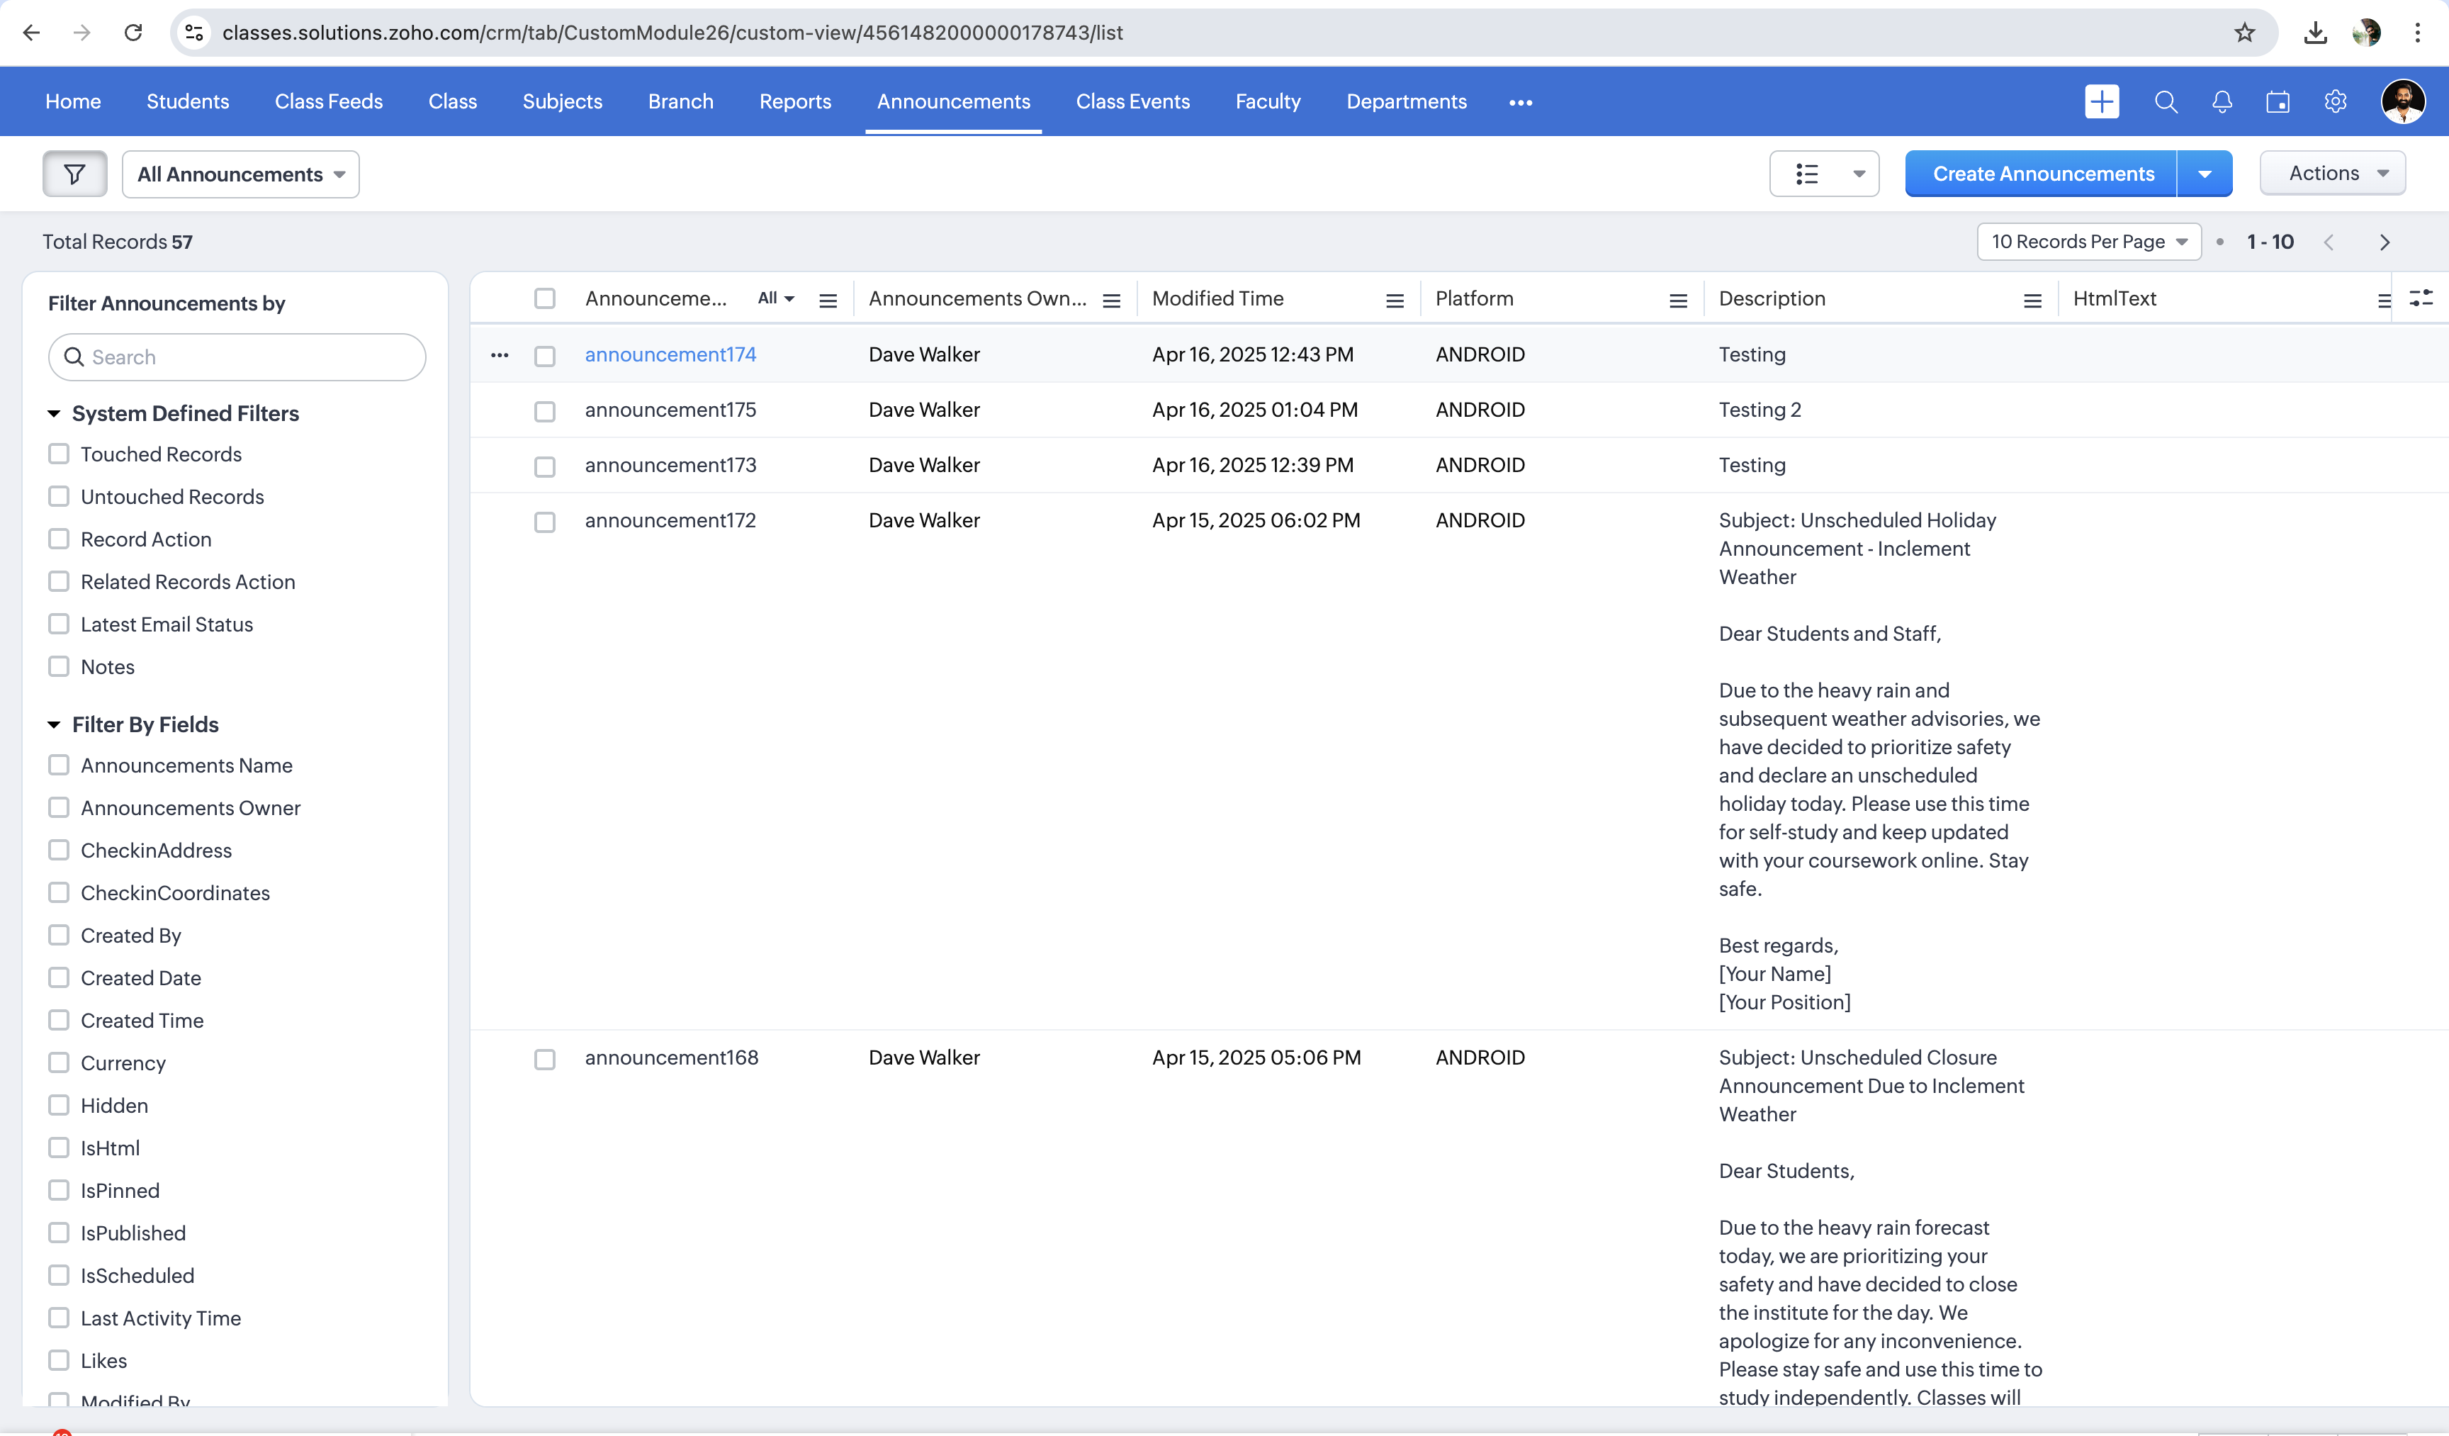Open column menu for HtmlText
Viewport: 2449px width, 1436px height.
tap(2383, 301)
